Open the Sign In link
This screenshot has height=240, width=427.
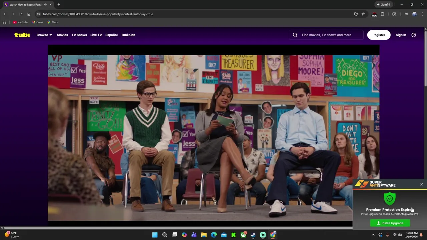[x=401, y=35]
